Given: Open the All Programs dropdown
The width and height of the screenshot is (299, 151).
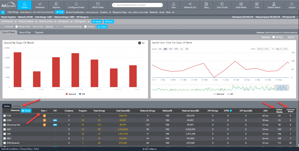Looking at the screenshot, I should click(82, 22).
